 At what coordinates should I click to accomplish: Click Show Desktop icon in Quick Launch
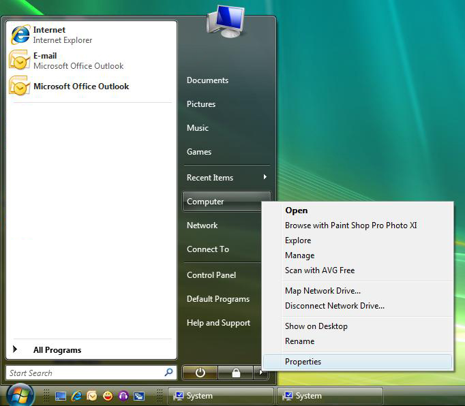point(61,396)
